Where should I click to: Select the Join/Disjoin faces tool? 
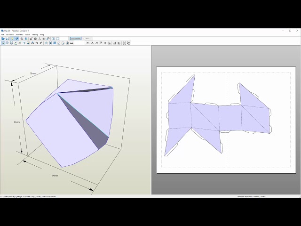[11, 43]
